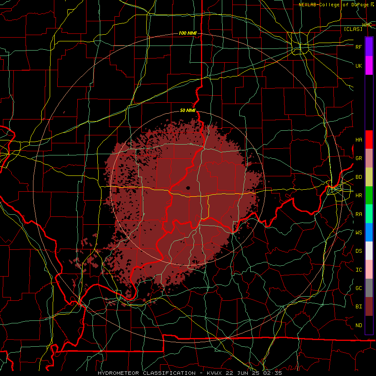
Task: Click the black radar site dot at center
Action: tap(188, 188)
